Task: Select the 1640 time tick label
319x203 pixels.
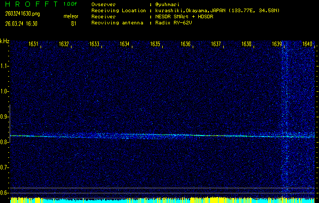Action: (x=307, y=44)
